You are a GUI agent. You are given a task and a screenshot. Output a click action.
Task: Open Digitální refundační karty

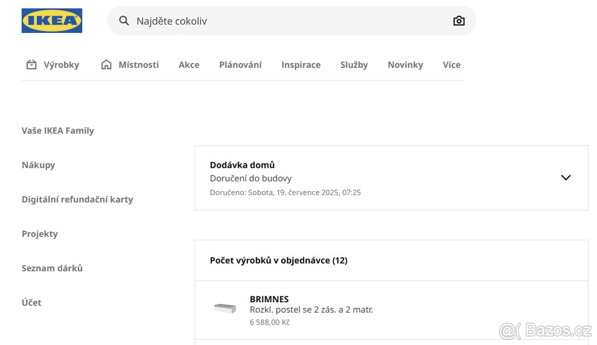[x=77, y=199]
